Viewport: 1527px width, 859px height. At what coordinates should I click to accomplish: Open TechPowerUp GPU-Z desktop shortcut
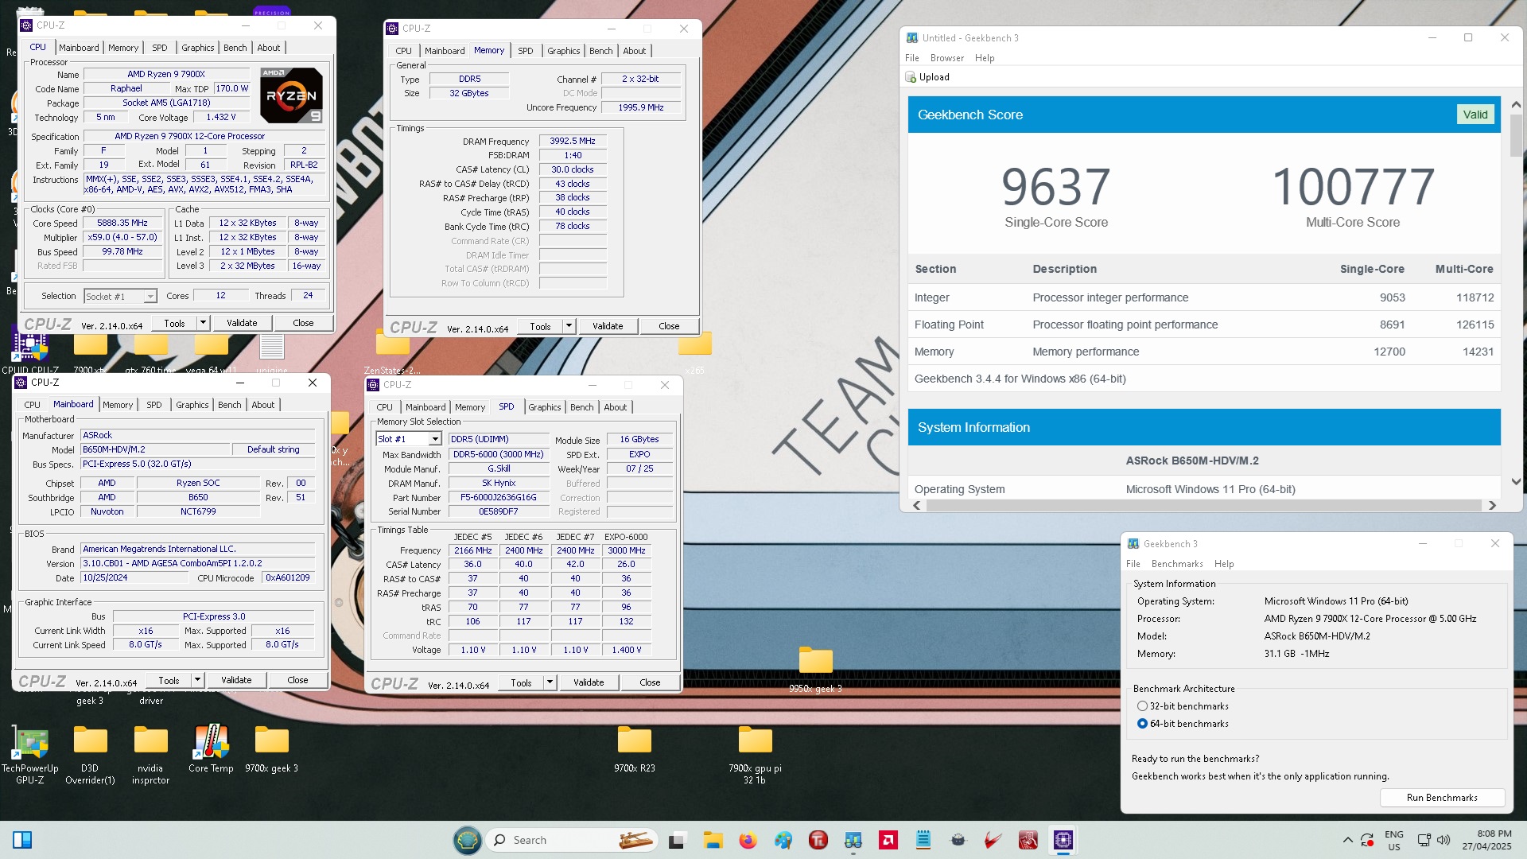(x=30, y=755)
